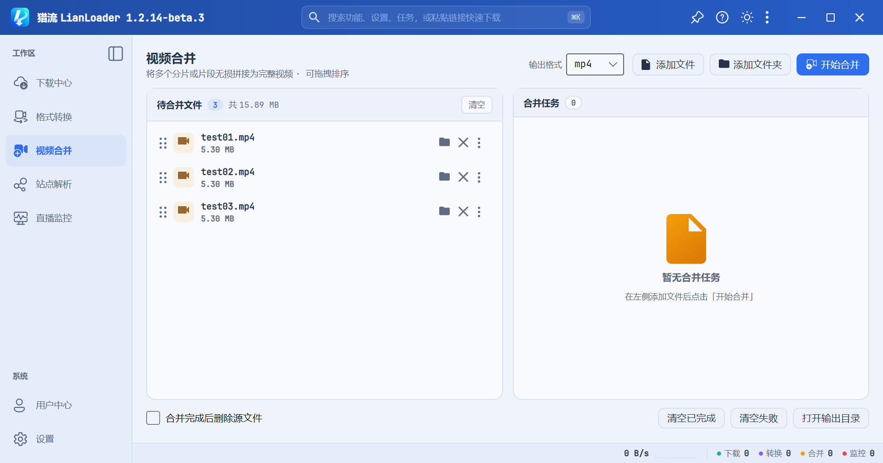Open folder location of test03.mp4

pyautogui.click(x=444, y=211)
